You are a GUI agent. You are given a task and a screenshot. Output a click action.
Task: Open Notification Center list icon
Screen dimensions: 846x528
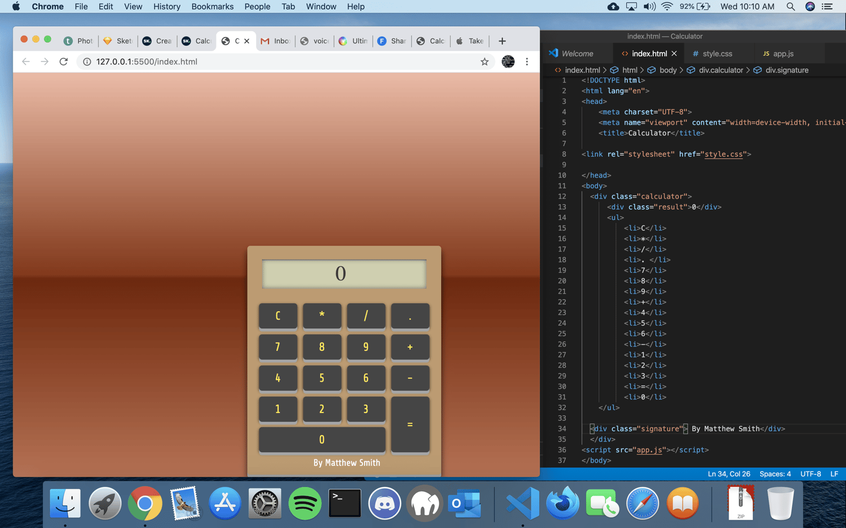click(827, 7)
